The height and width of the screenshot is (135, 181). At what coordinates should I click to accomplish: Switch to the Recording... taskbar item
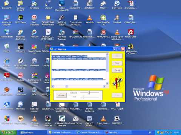[118, 132]
